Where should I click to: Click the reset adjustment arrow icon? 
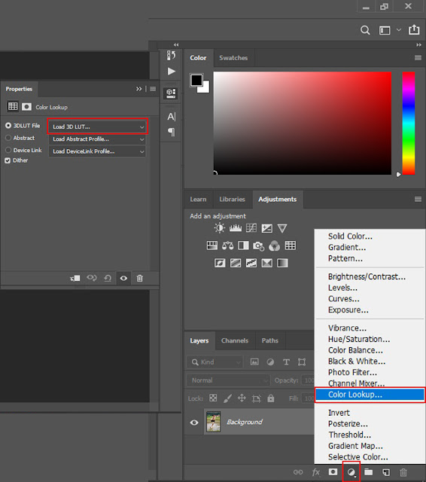pos(108,278)
